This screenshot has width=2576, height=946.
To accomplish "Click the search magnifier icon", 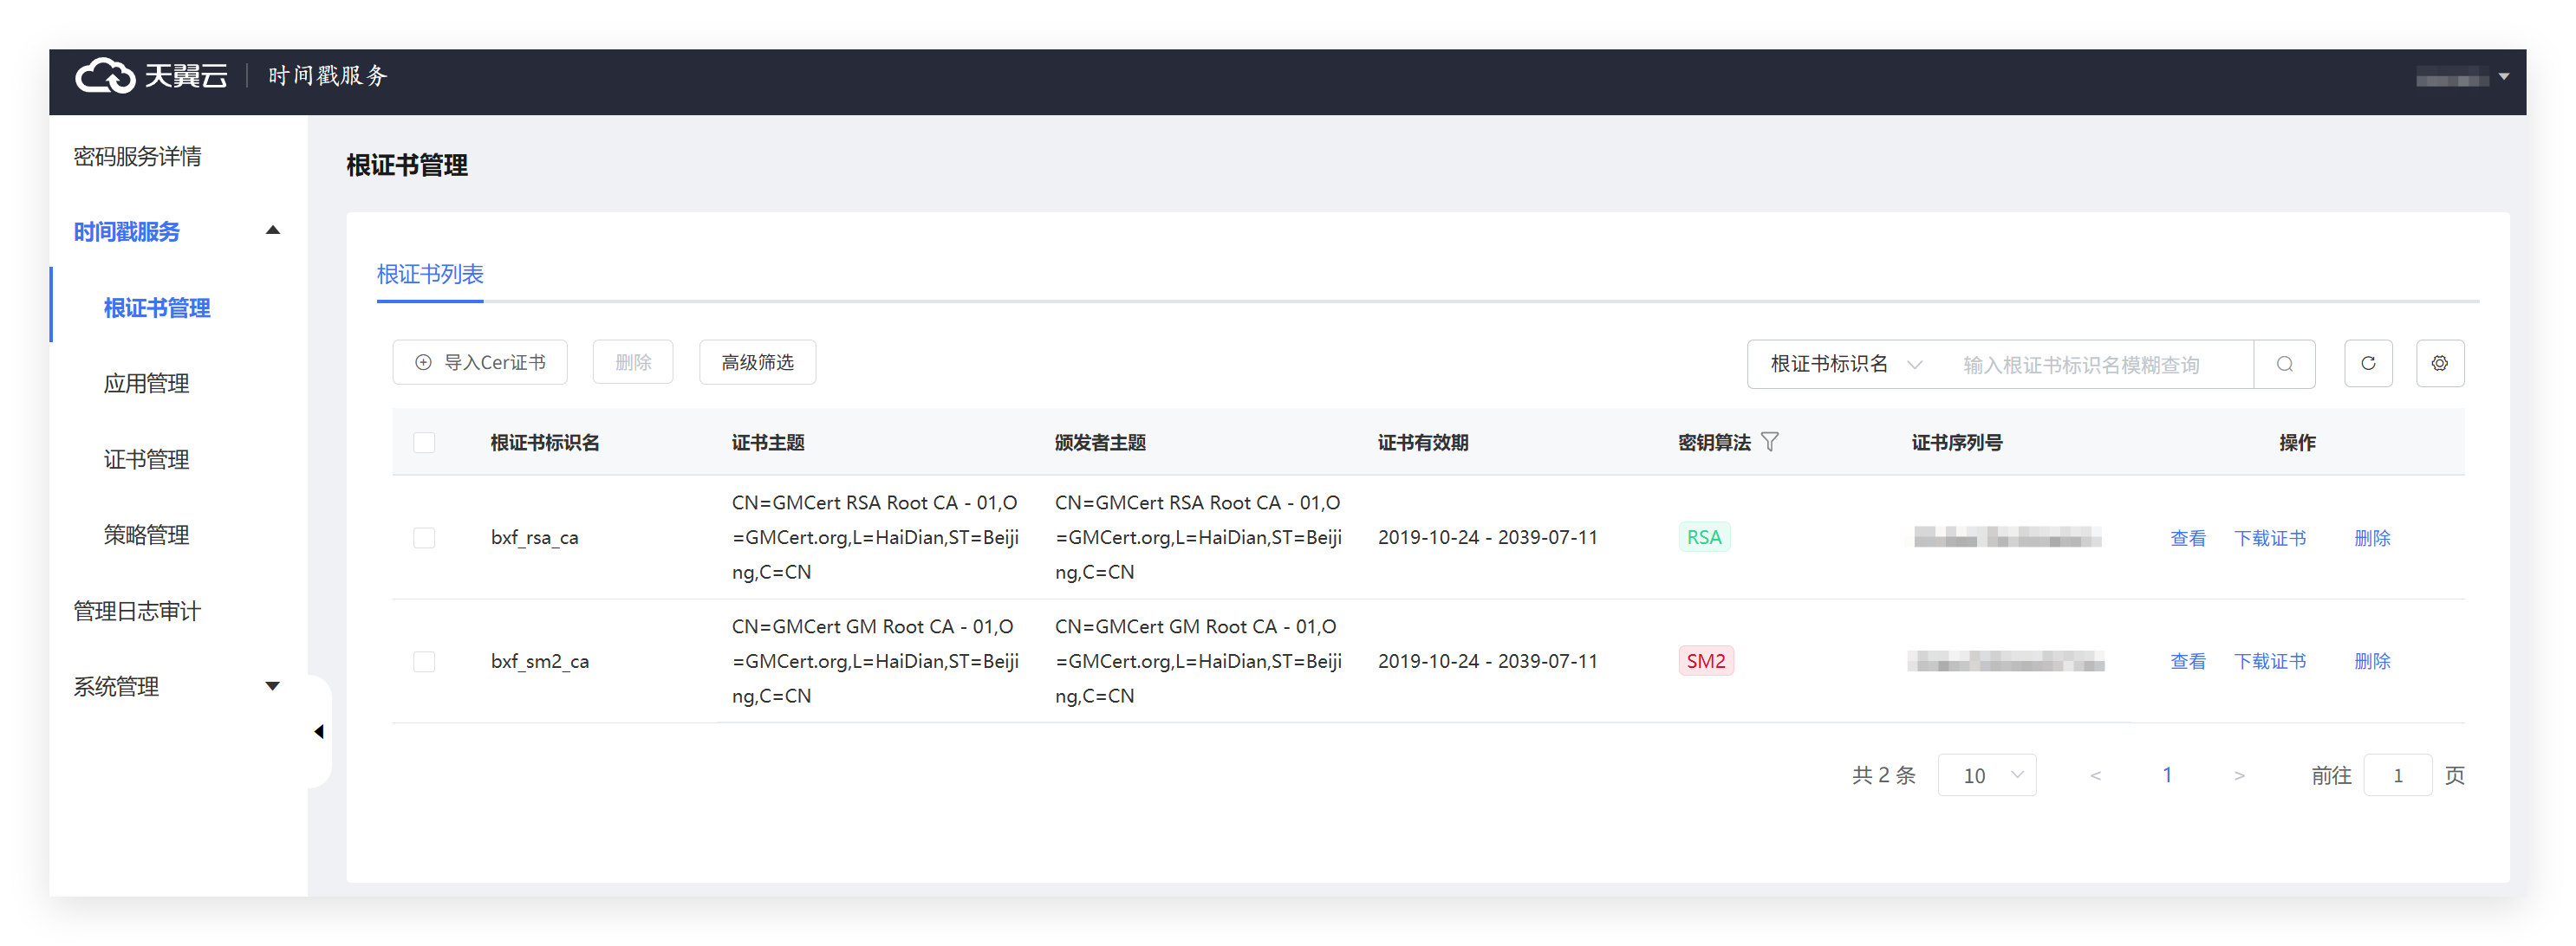I will [2284, 364].
